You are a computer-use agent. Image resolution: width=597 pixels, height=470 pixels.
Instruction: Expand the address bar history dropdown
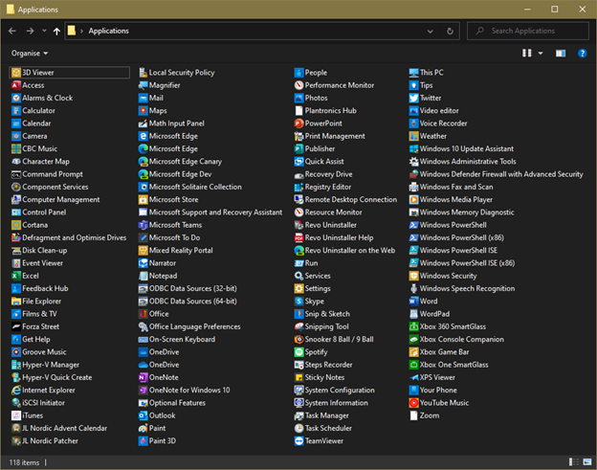coord(431,32)
